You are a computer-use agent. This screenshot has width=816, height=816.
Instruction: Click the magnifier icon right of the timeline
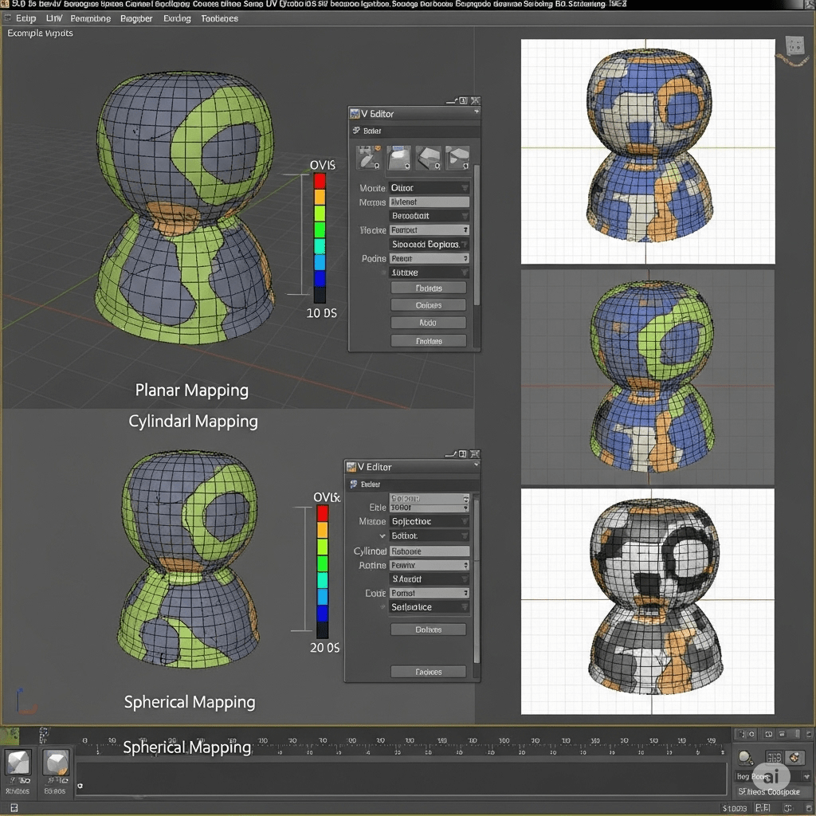(745, 758)
